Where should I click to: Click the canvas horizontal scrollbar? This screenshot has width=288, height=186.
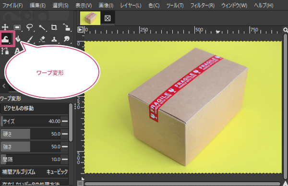182,184
